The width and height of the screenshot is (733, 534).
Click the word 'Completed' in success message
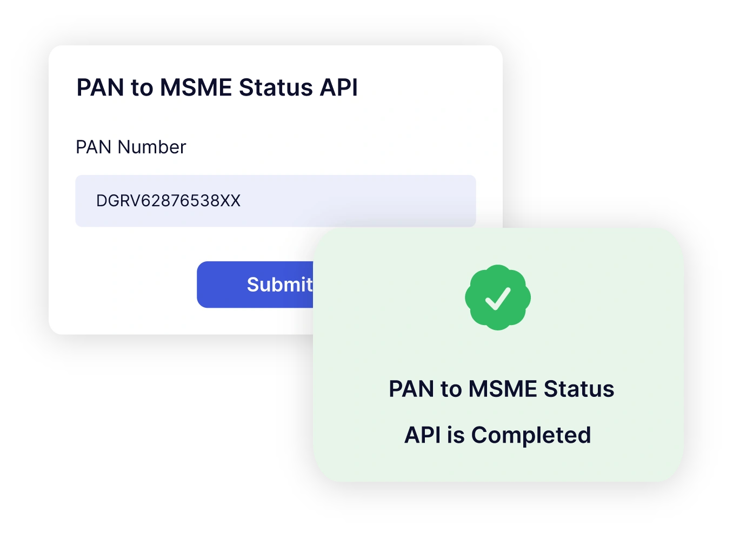click(531, 435)
